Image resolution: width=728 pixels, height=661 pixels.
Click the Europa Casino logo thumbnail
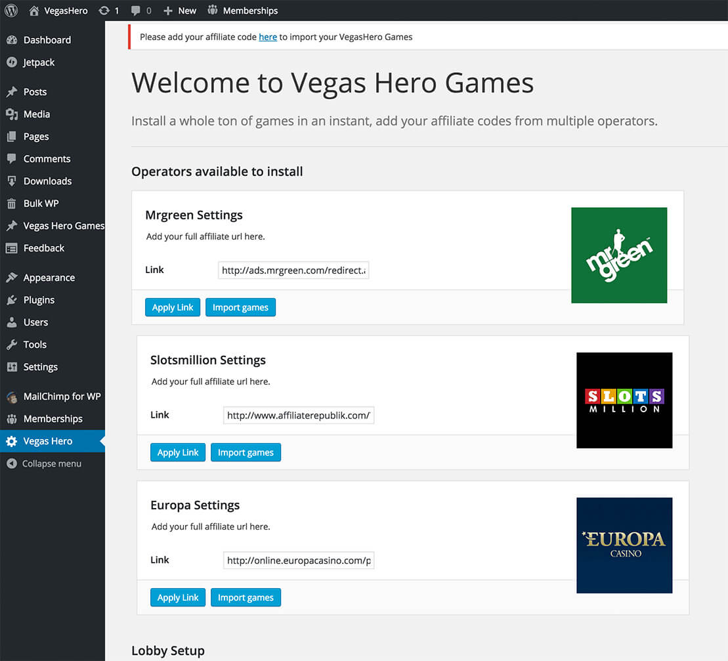coord(624,545)
